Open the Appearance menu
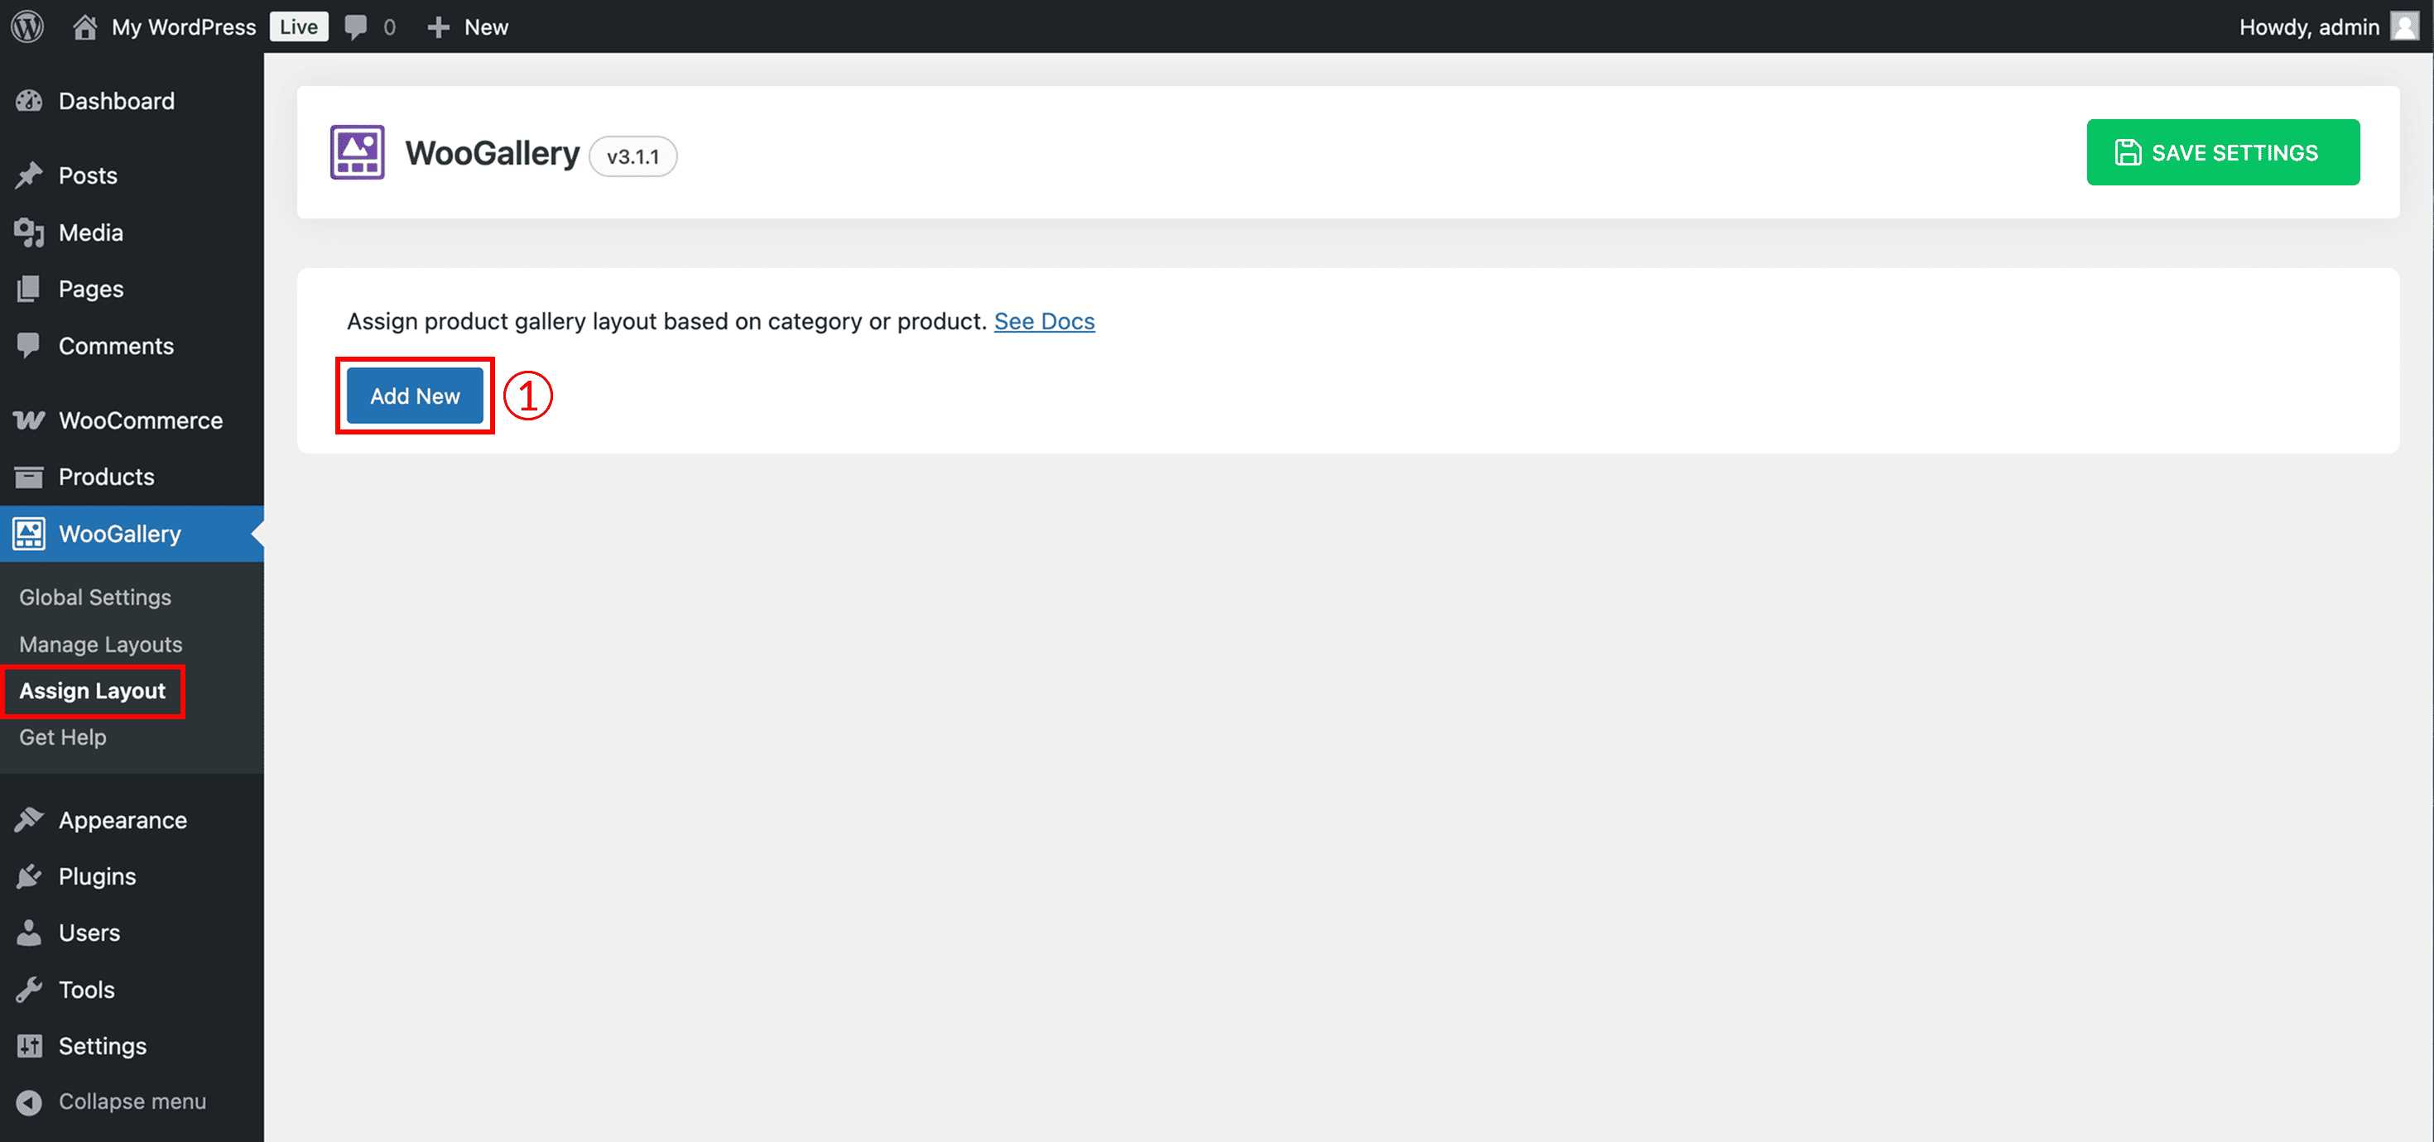This screenshot has height=1142, width=2434. tap(122, 820)
